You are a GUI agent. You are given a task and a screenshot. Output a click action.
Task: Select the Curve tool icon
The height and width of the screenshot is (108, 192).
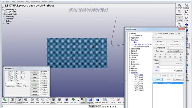pos(186,13)
